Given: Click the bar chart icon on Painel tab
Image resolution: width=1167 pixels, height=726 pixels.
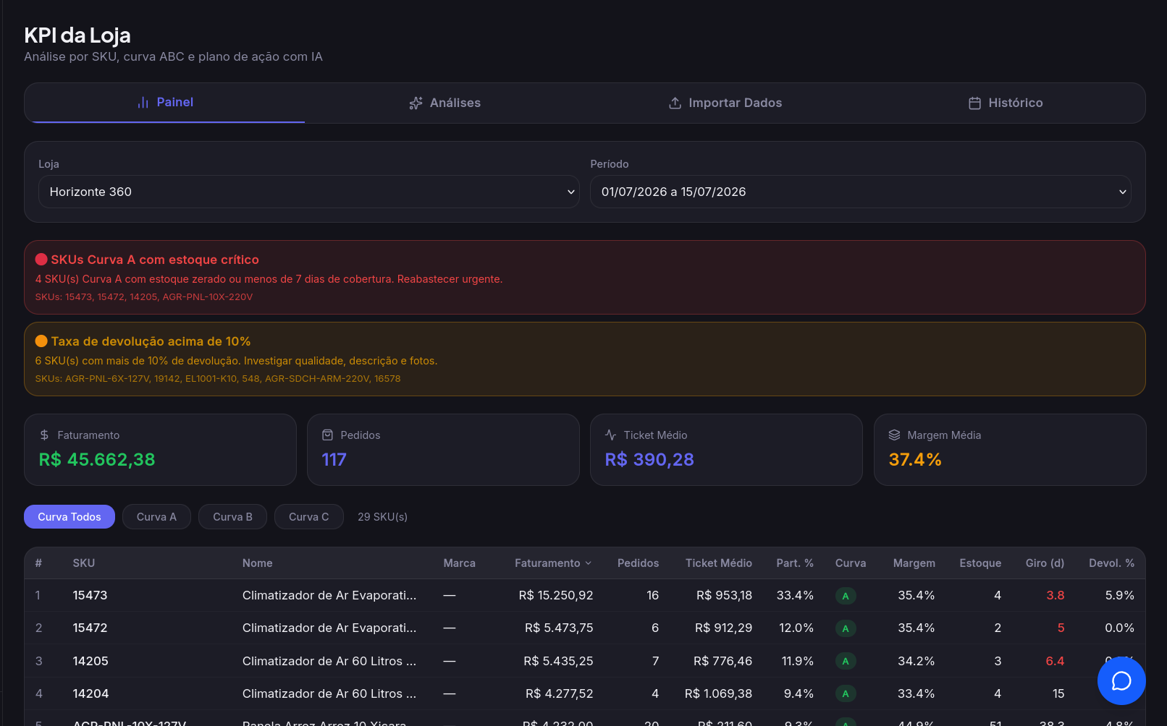Looking at the screenshot, I should click(143, 103).
